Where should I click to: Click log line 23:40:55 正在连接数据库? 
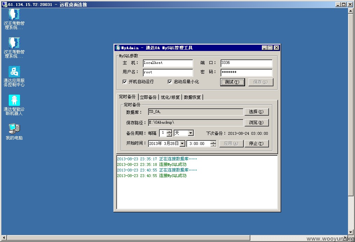(157, 170)
